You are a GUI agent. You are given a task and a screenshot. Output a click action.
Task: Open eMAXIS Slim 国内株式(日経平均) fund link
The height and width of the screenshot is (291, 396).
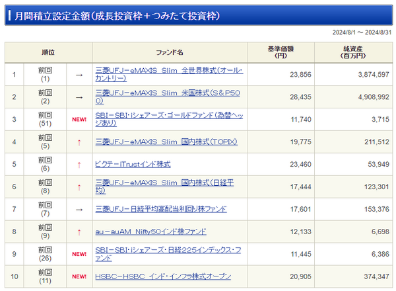click(164, 187)
